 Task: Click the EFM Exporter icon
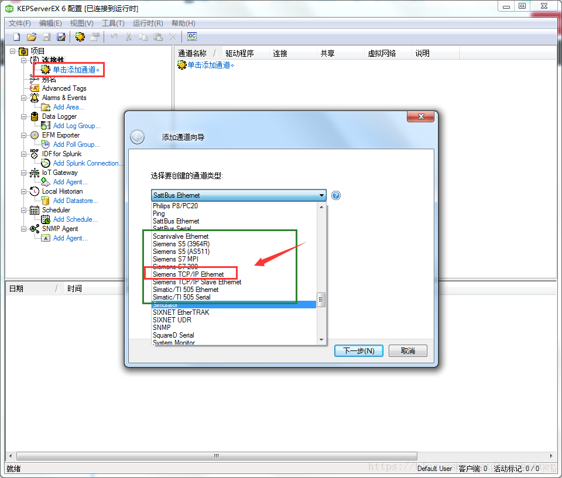coord(35,135)
